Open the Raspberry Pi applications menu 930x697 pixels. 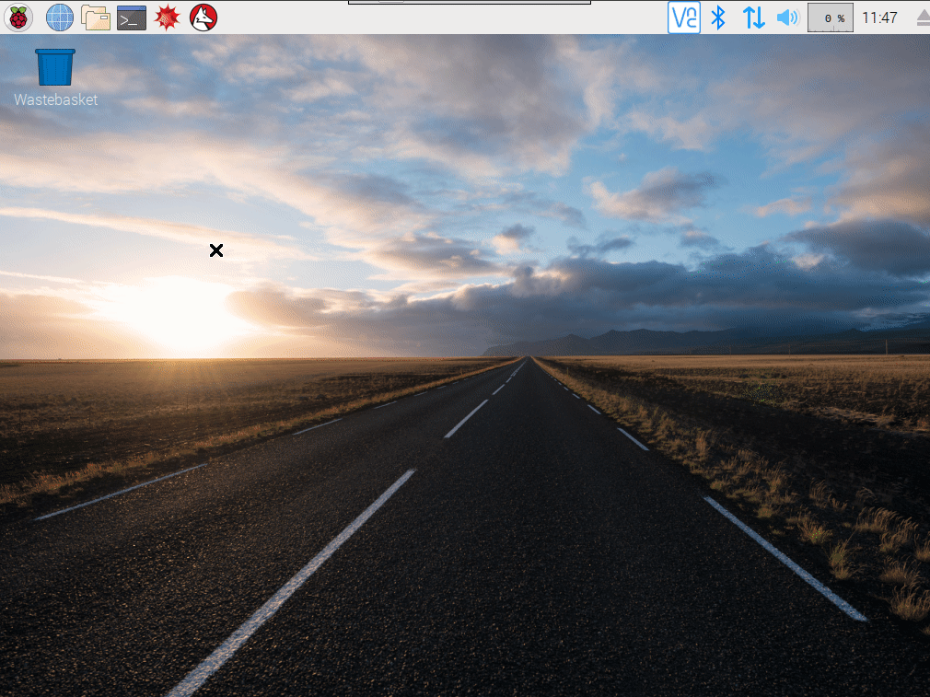[18, 17]
